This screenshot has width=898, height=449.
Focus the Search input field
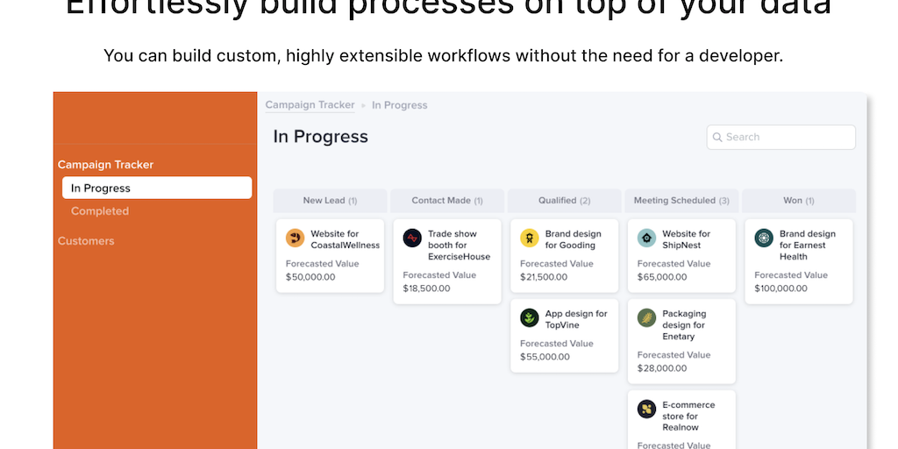click(788, 138)
